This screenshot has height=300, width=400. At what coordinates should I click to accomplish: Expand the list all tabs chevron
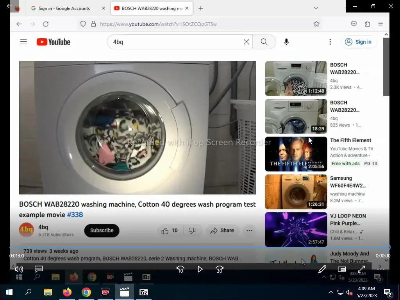[x=316, y=8]
